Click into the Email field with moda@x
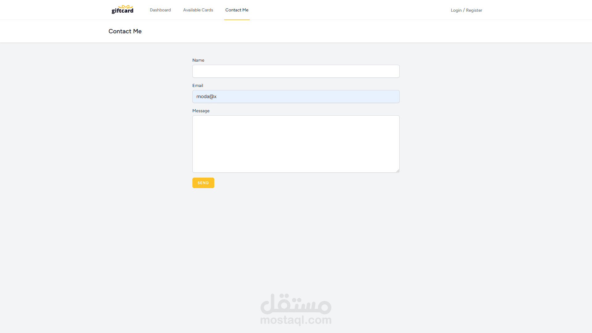Screen dimensions: 592x333 point(296,97)
